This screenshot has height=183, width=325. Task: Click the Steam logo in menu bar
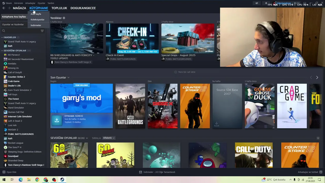(4, 3)
